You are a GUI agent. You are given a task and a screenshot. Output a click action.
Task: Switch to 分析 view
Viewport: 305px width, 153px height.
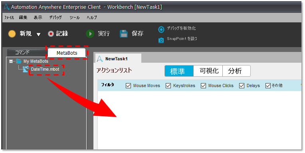[x=236, y=71]
